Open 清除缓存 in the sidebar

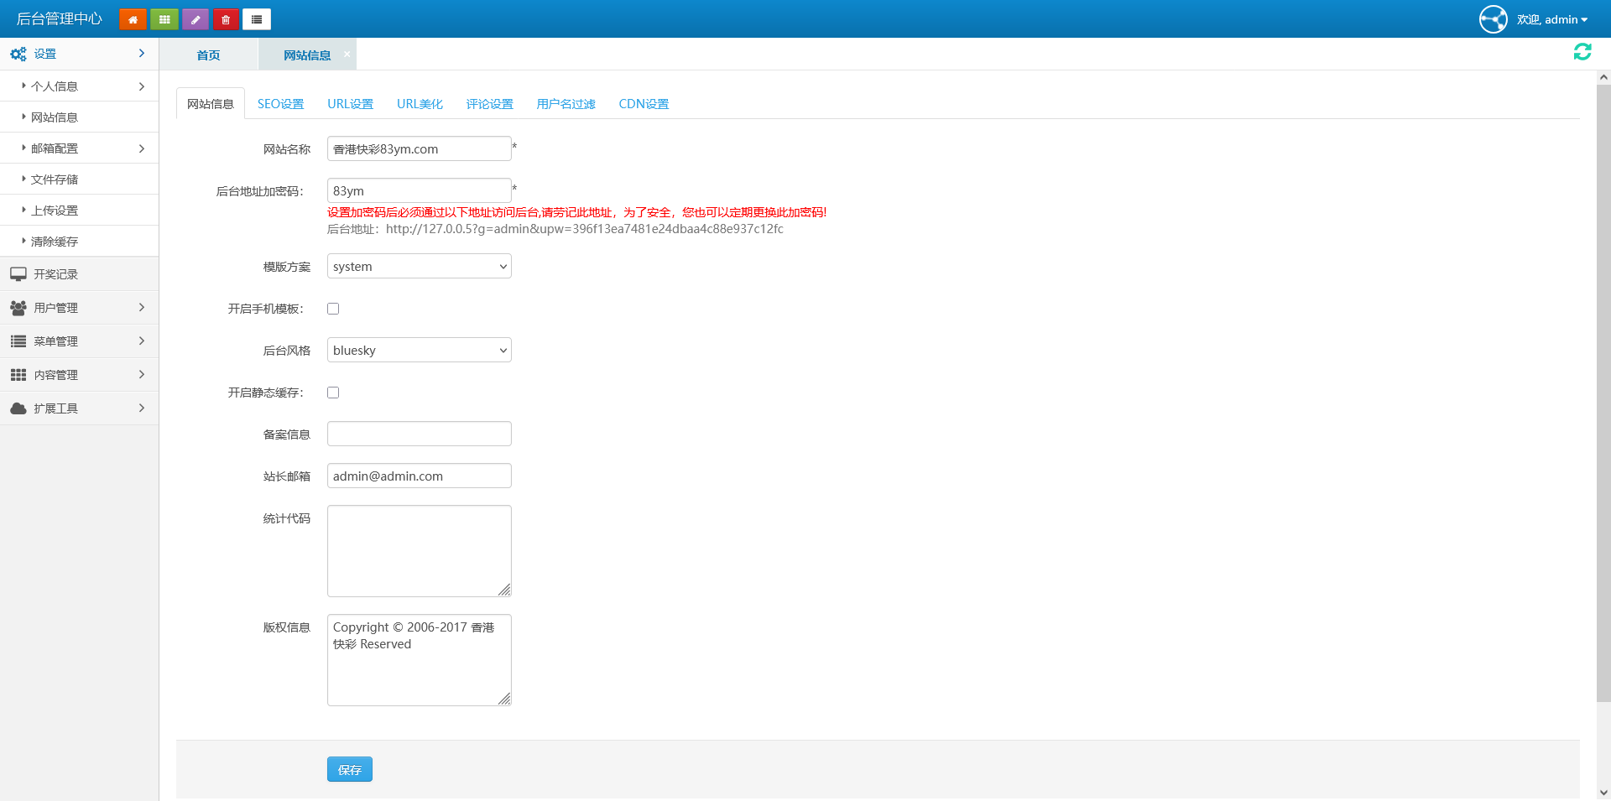tap(80, 242)
